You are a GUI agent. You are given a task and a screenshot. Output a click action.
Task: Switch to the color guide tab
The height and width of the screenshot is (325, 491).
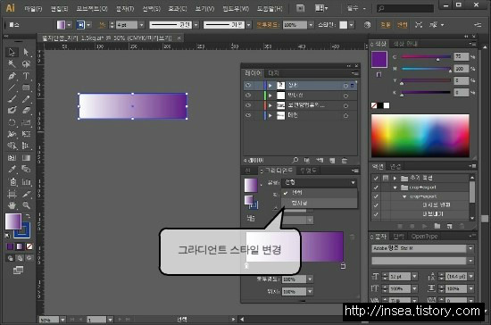[x=405, y=44]
